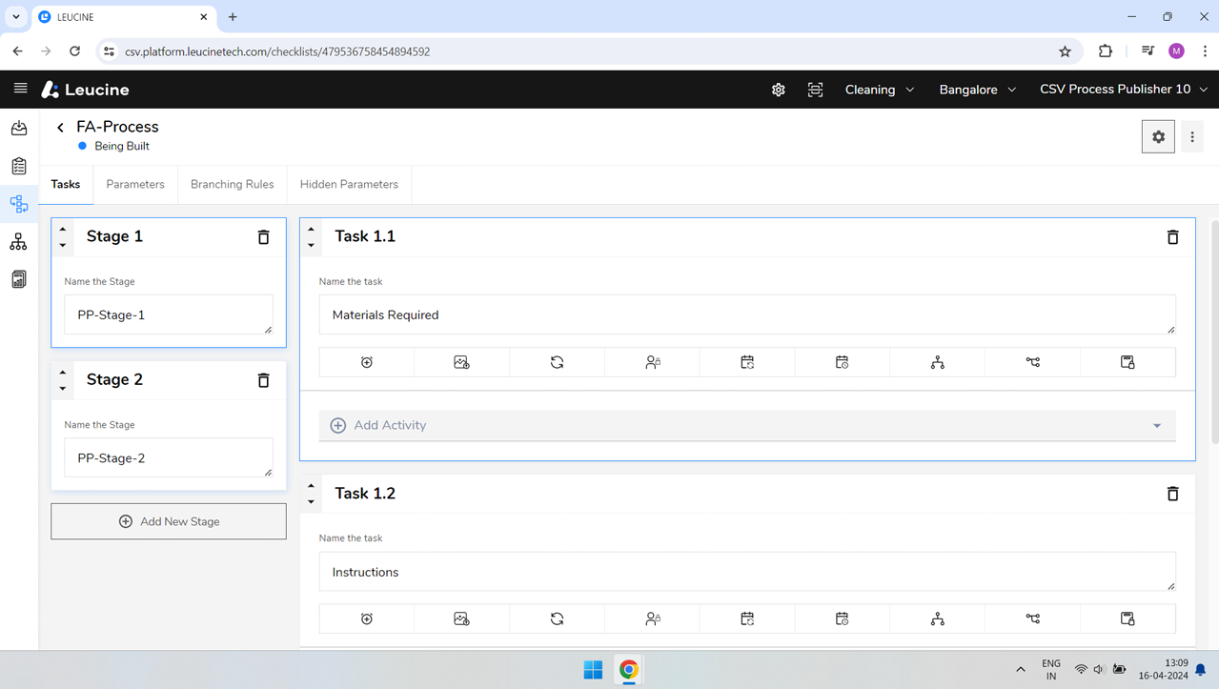Viewport: 1219px width, 689px height.
Task: Open the CSV Process Publisher 10 user dropdown
Action: coord(1124,90)
